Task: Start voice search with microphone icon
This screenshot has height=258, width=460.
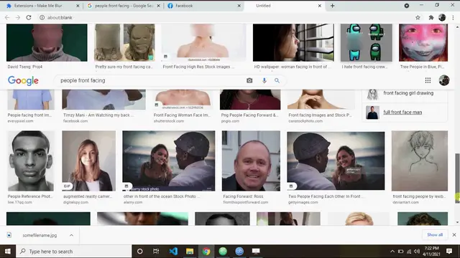Action: coord(264,80)
